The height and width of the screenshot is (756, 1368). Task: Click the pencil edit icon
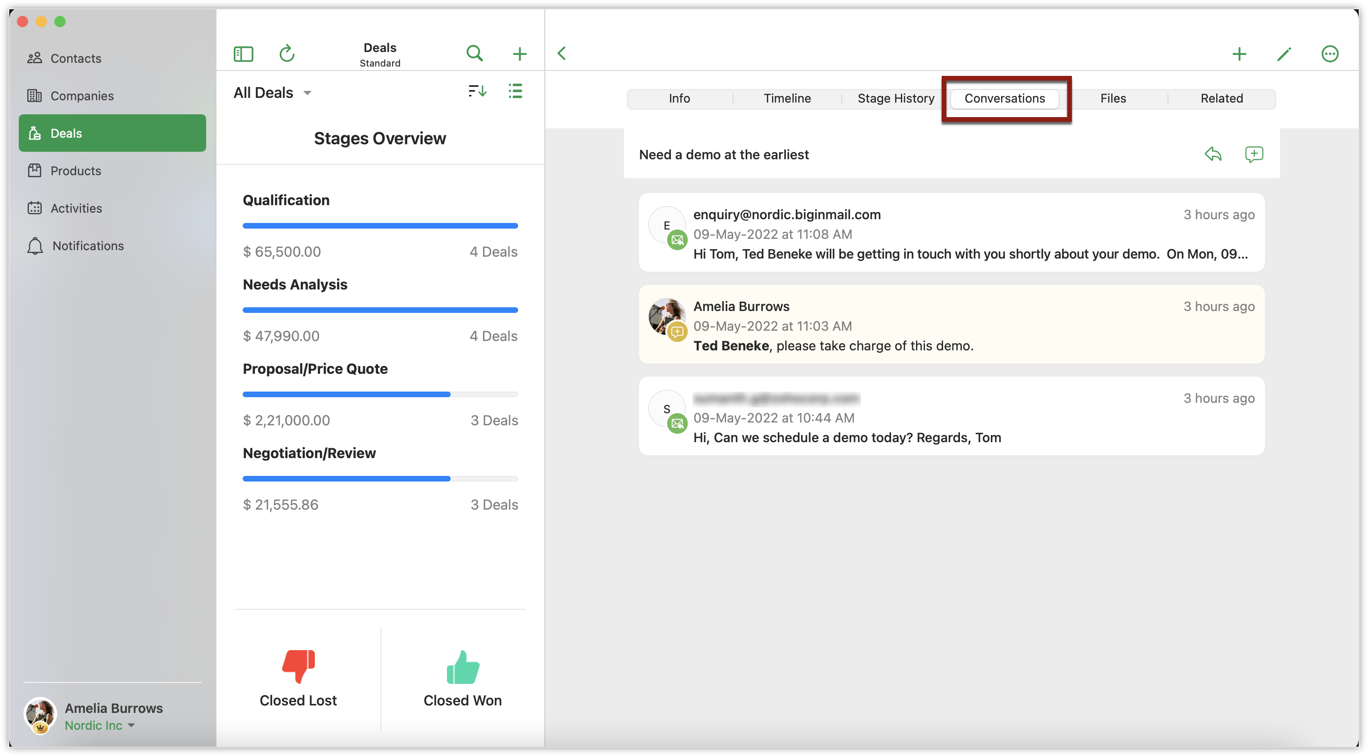click(1284, 53)
